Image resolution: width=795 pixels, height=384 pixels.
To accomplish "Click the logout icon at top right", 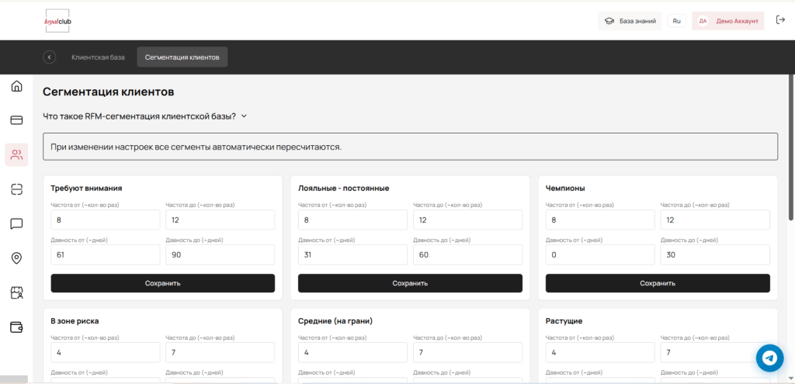I will (779, 21).
